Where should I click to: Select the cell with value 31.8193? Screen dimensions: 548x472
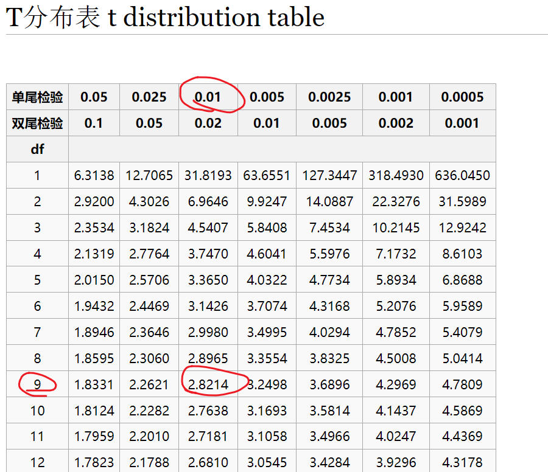[x=208, y=175]
